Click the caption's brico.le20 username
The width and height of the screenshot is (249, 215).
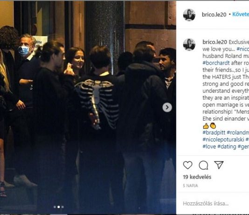pos(214,42)
